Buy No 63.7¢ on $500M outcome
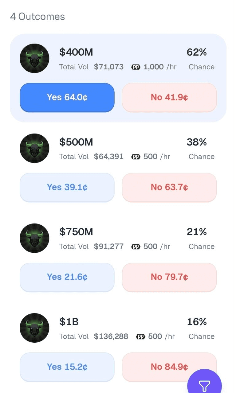This screenshot has height=393, width=236. [x=169, y=187]
